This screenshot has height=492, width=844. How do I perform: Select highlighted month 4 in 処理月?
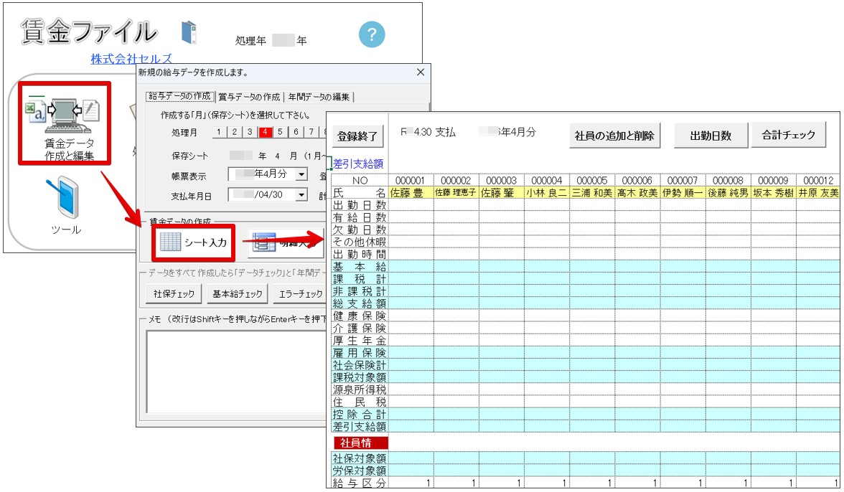point(265,132)
